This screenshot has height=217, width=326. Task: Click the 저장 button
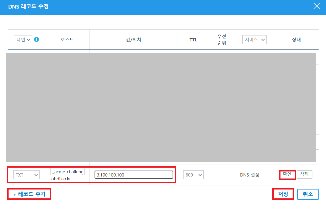coord(283,194)
